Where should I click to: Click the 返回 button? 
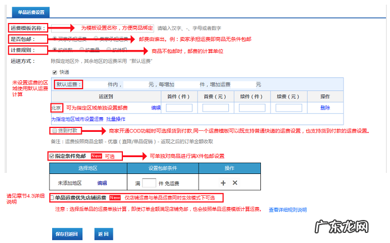click(x=103, y=234)
